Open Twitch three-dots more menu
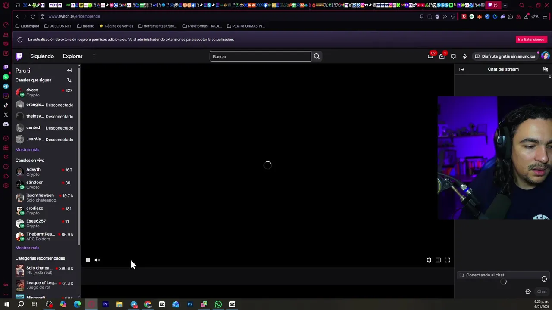The height and width of the screenshot is (310, 552). (94, 56)
